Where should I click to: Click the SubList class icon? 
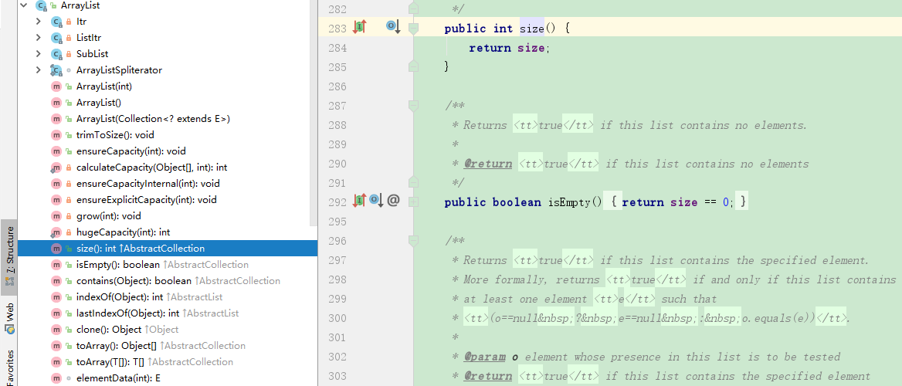[x=56, y=54]
